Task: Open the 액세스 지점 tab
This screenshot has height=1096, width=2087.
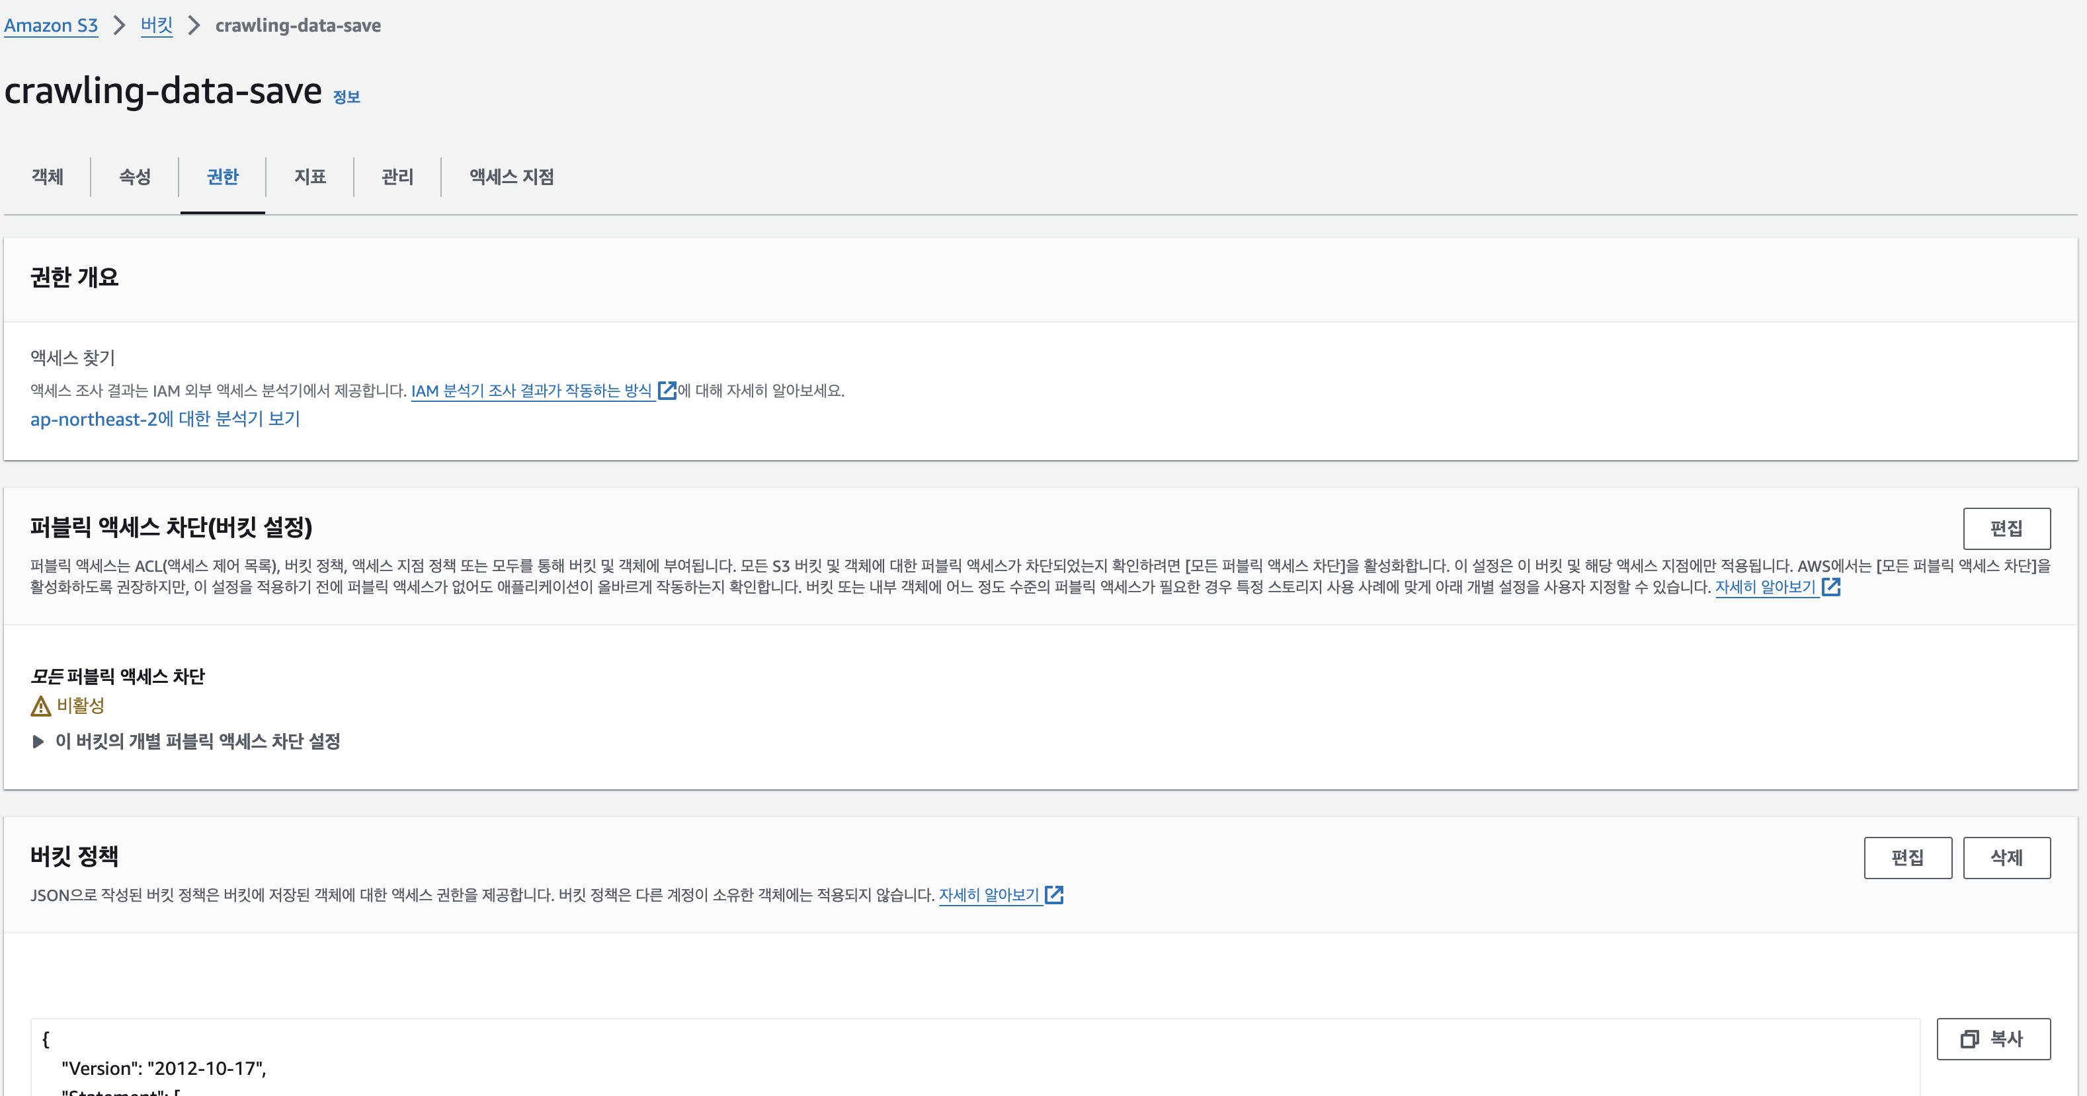Action: pyautogui.click(x=511, y=176)
